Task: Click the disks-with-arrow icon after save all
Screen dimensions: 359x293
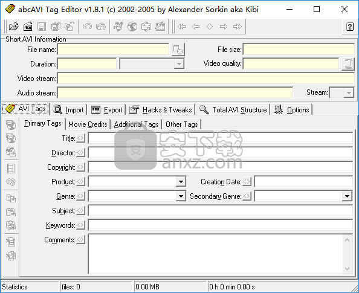Action: click(x=70, y=27)
